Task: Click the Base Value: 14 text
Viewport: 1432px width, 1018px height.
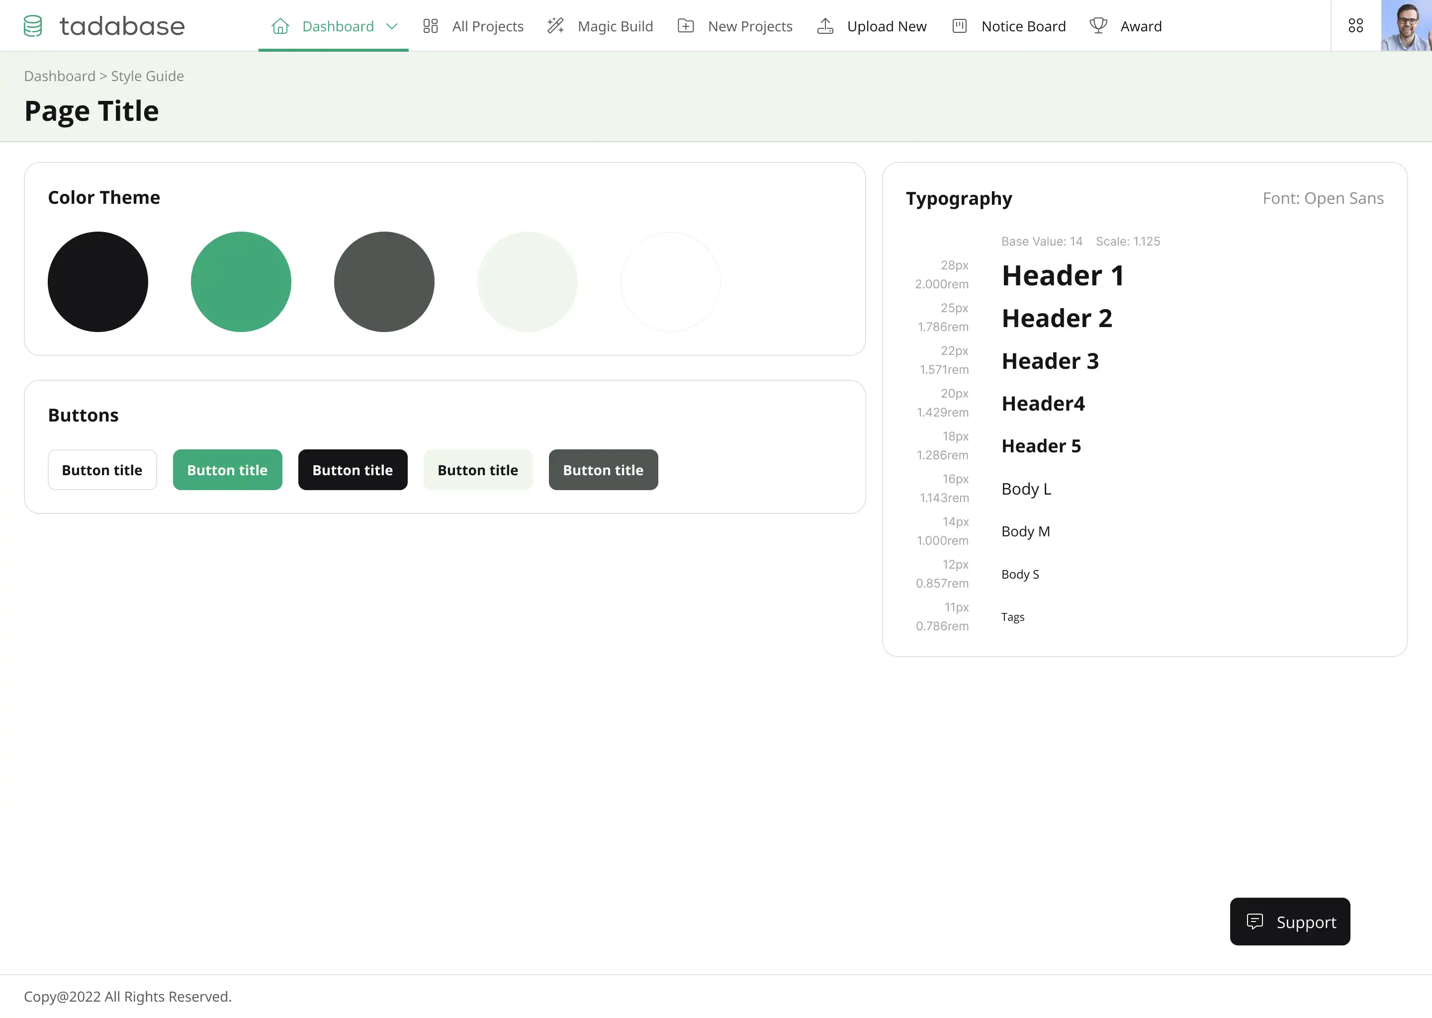Action: 1041,242
